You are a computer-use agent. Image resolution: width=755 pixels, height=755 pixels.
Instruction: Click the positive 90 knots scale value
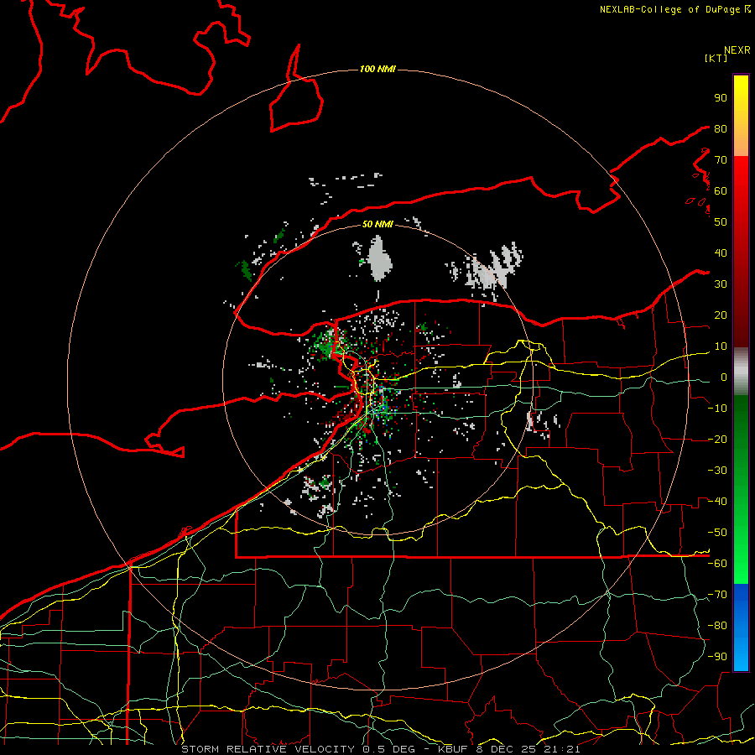(x=721, y=98)
